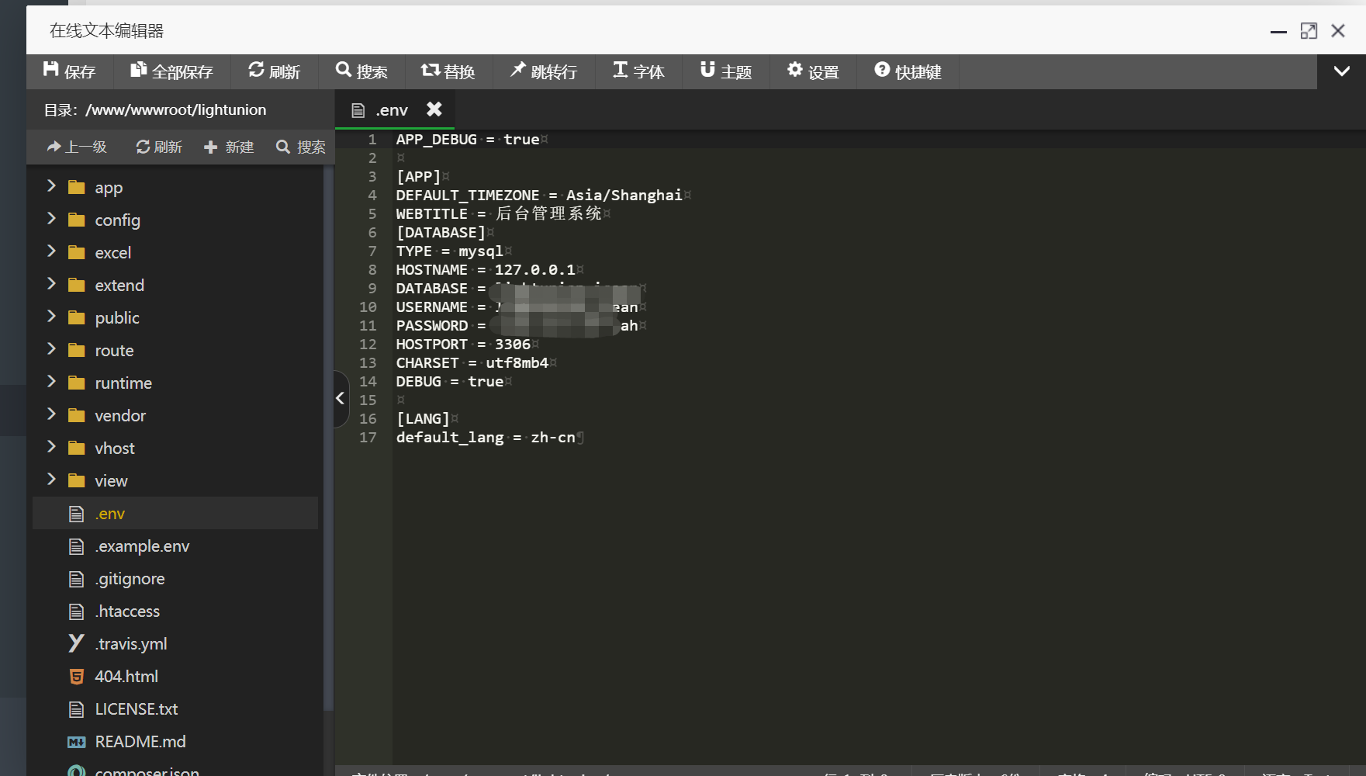
Task: Open the Replace (替换) tool
Action: tap(448, 71)
